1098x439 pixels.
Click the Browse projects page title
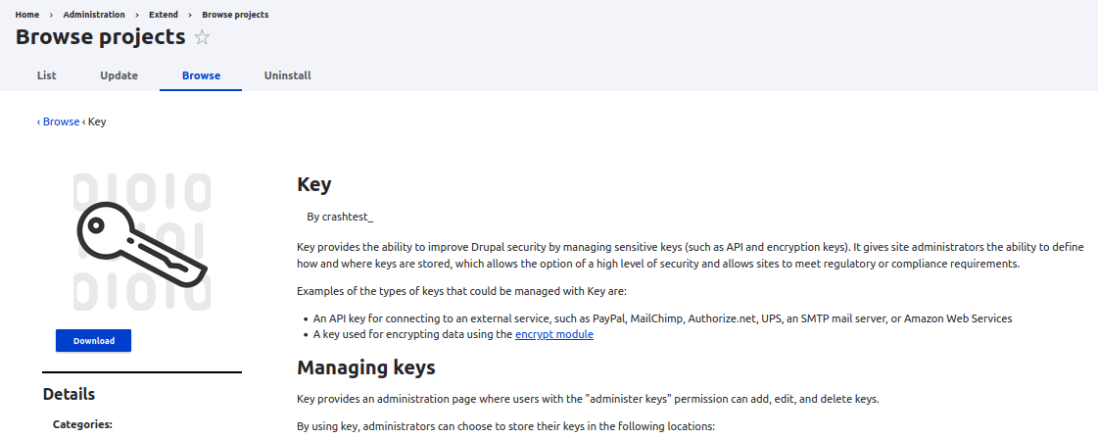[x=101, y=37]
